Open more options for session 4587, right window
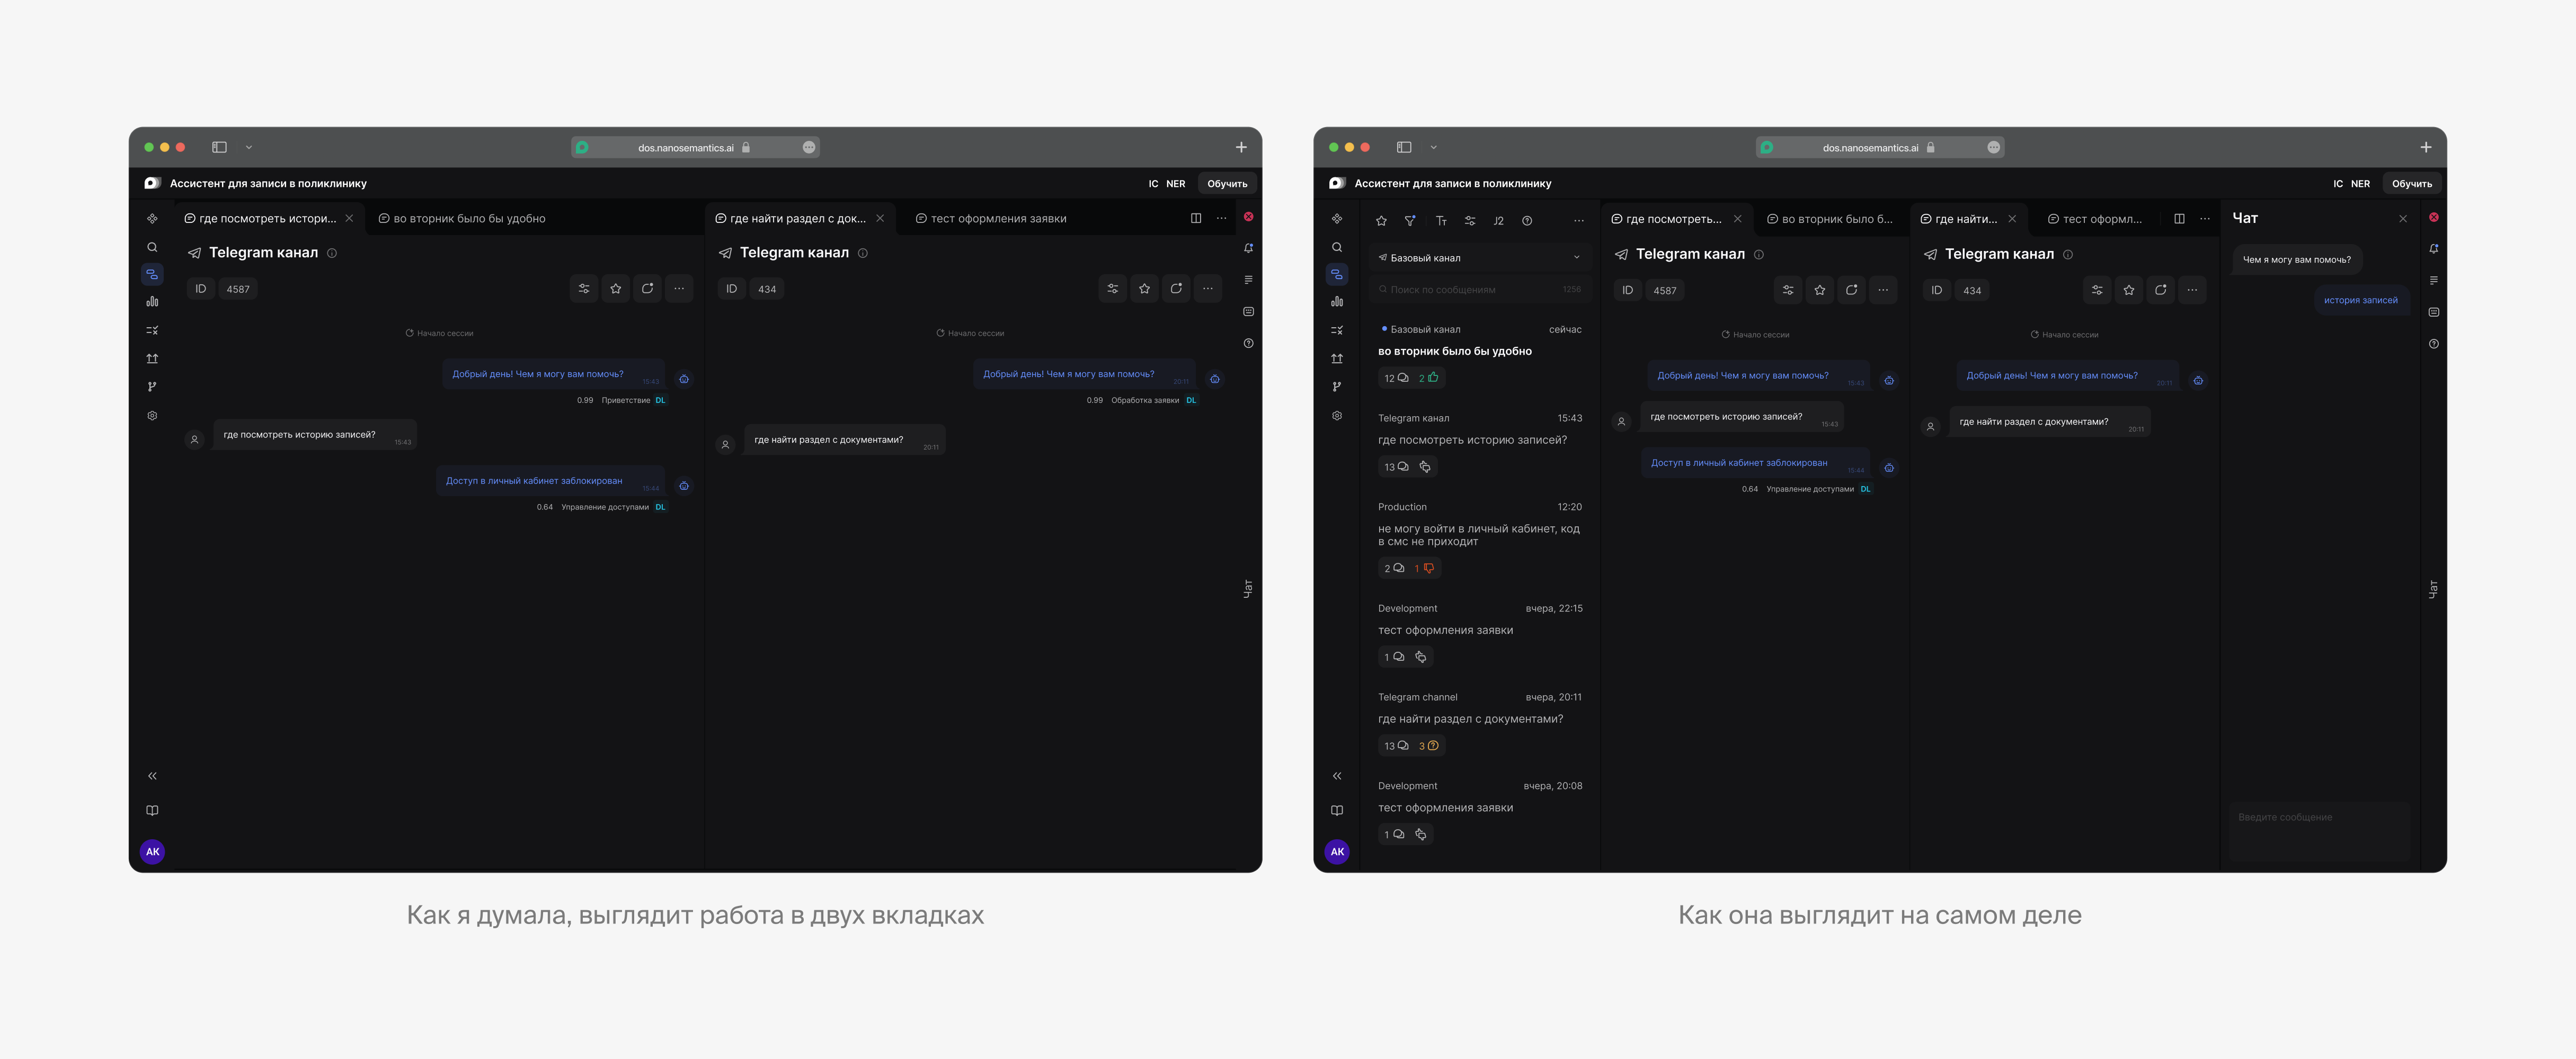This screenshot has width=2576, height=1059. coord(1884,290)
